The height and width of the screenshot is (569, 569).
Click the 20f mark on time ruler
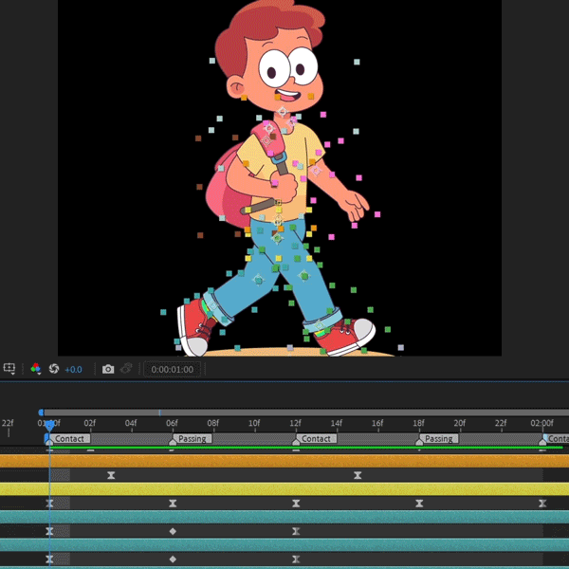(x=460, y=423)
